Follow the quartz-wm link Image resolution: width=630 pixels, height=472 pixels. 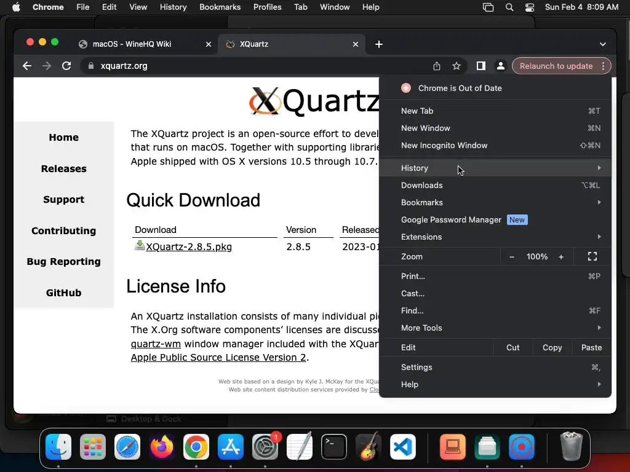pos(156,344)
